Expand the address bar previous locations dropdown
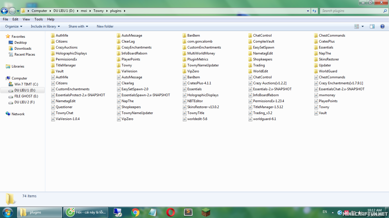389x218 pixels. pyautogui.click(x=308, y=11)
